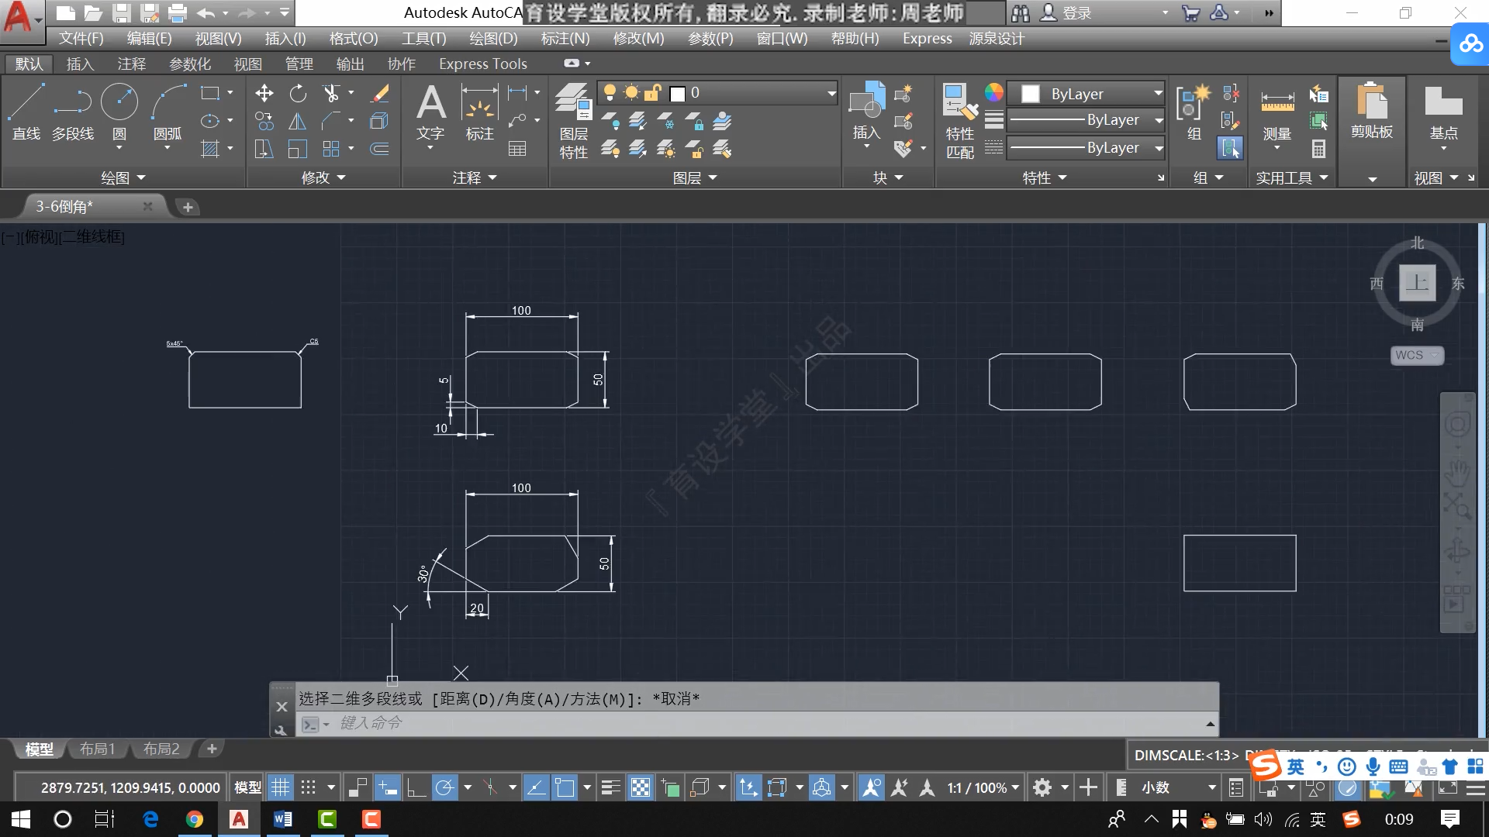Click the Save icon in quick access toolbar
Screen dimensions: 1489x837
coord(121,13)
